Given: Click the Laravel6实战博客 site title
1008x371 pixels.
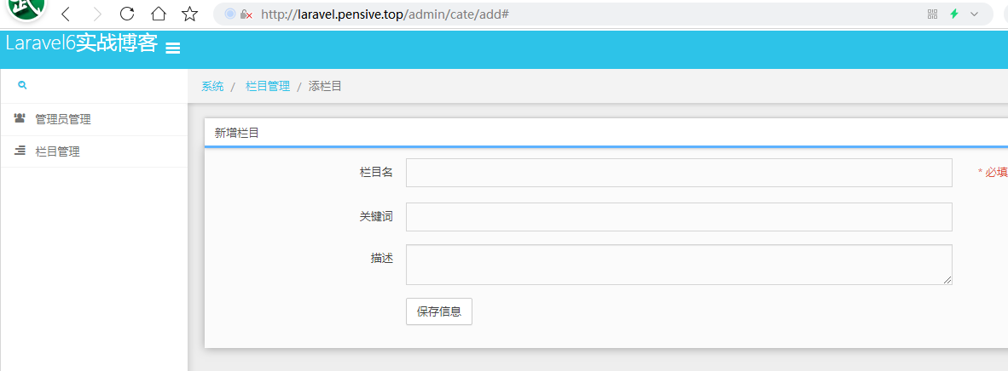Looking at the screenshot, I should point(81,44).
